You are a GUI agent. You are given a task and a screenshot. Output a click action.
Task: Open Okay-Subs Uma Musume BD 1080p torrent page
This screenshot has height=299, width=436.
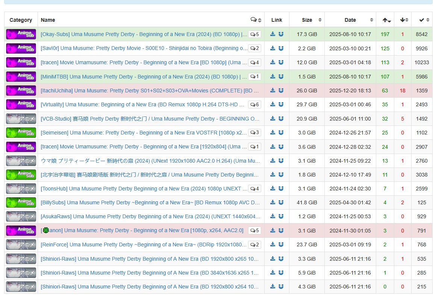144,34
